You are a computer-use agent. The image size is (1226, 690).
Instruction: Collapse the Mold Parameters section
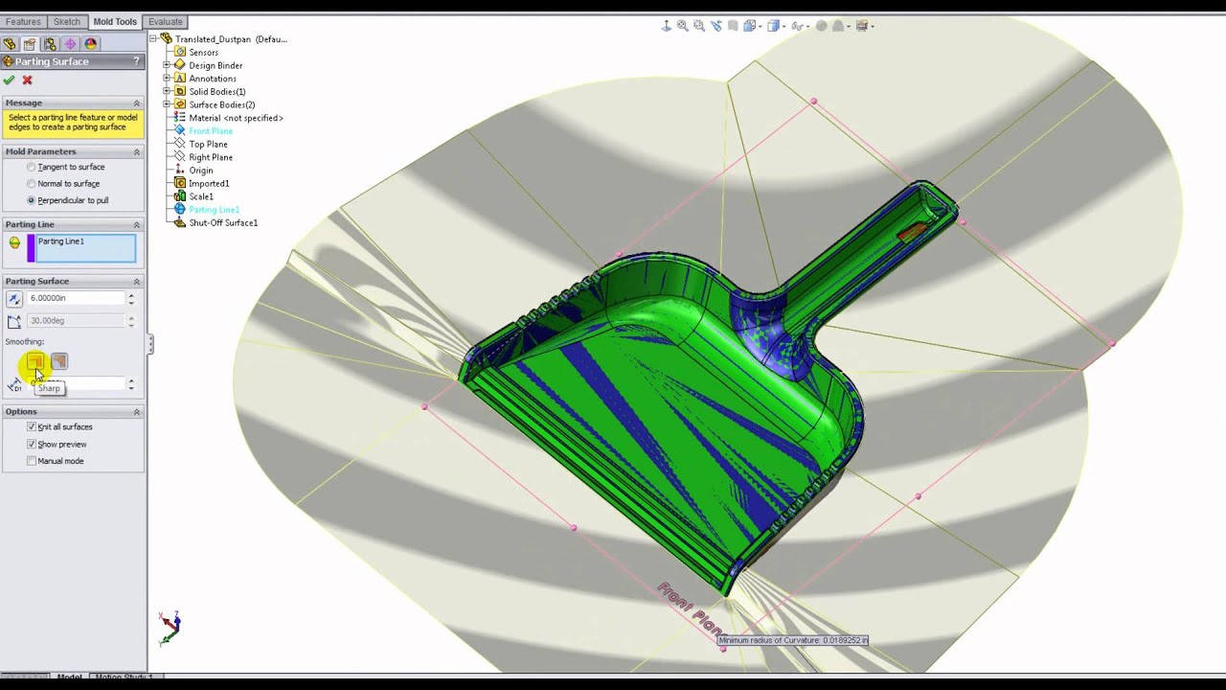click(136, 151)
